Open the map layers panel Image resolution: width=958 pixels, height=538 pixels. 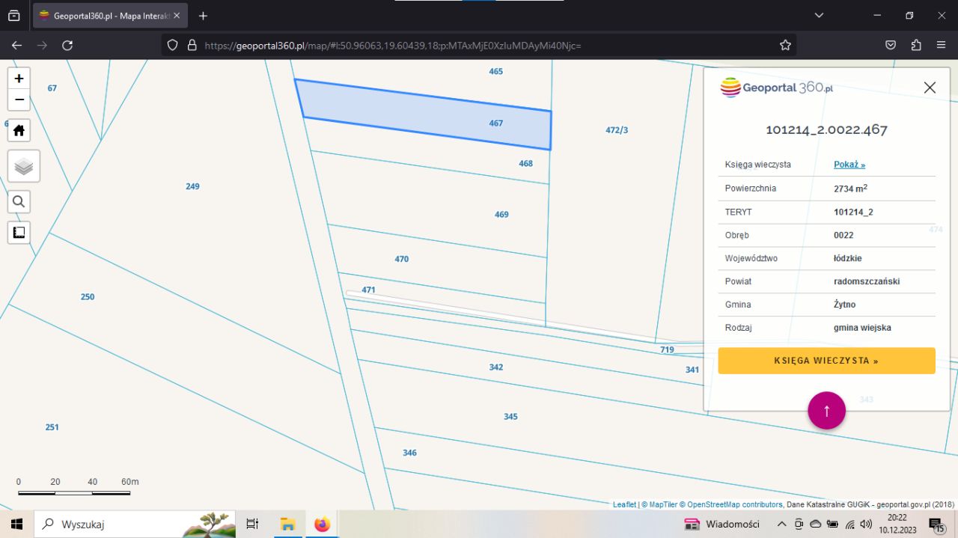coord(23,166)
